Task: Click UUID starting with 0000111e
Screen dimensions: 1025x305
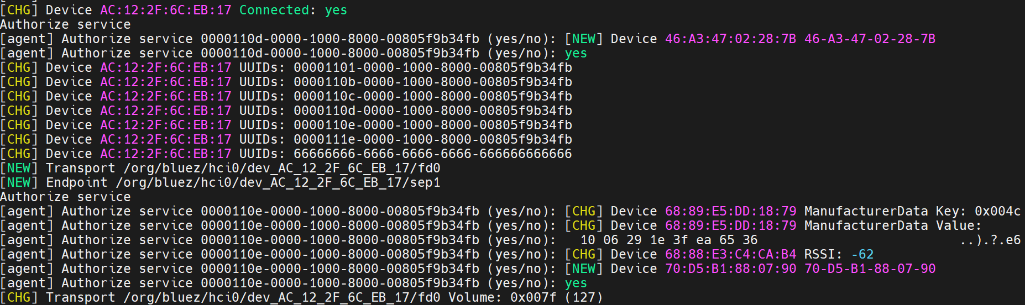Action: 432,139
